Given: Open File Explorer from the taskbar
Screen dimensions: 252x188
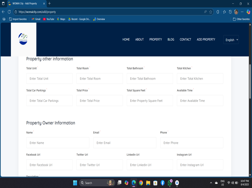Looking at the screenshot, I should [148, 183].
